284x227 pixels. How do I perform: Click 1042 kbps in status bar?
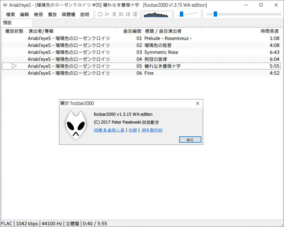click(x=27, y=224)
